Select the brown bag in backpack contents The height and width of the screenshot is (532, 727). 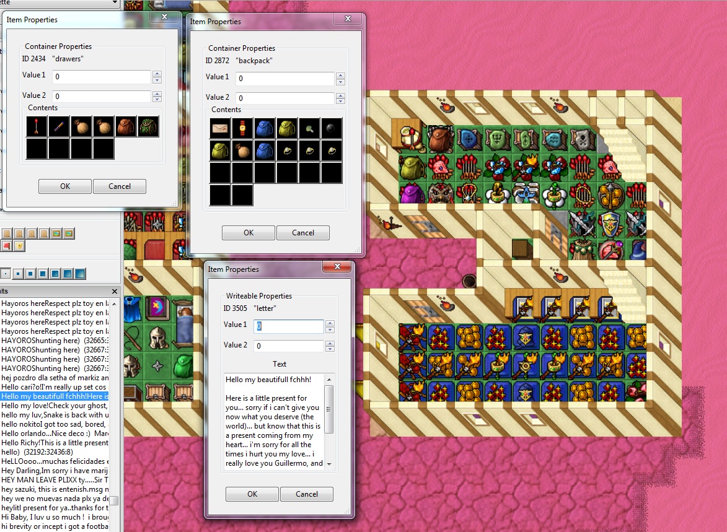pyautogui.click(x=242, y=150)
